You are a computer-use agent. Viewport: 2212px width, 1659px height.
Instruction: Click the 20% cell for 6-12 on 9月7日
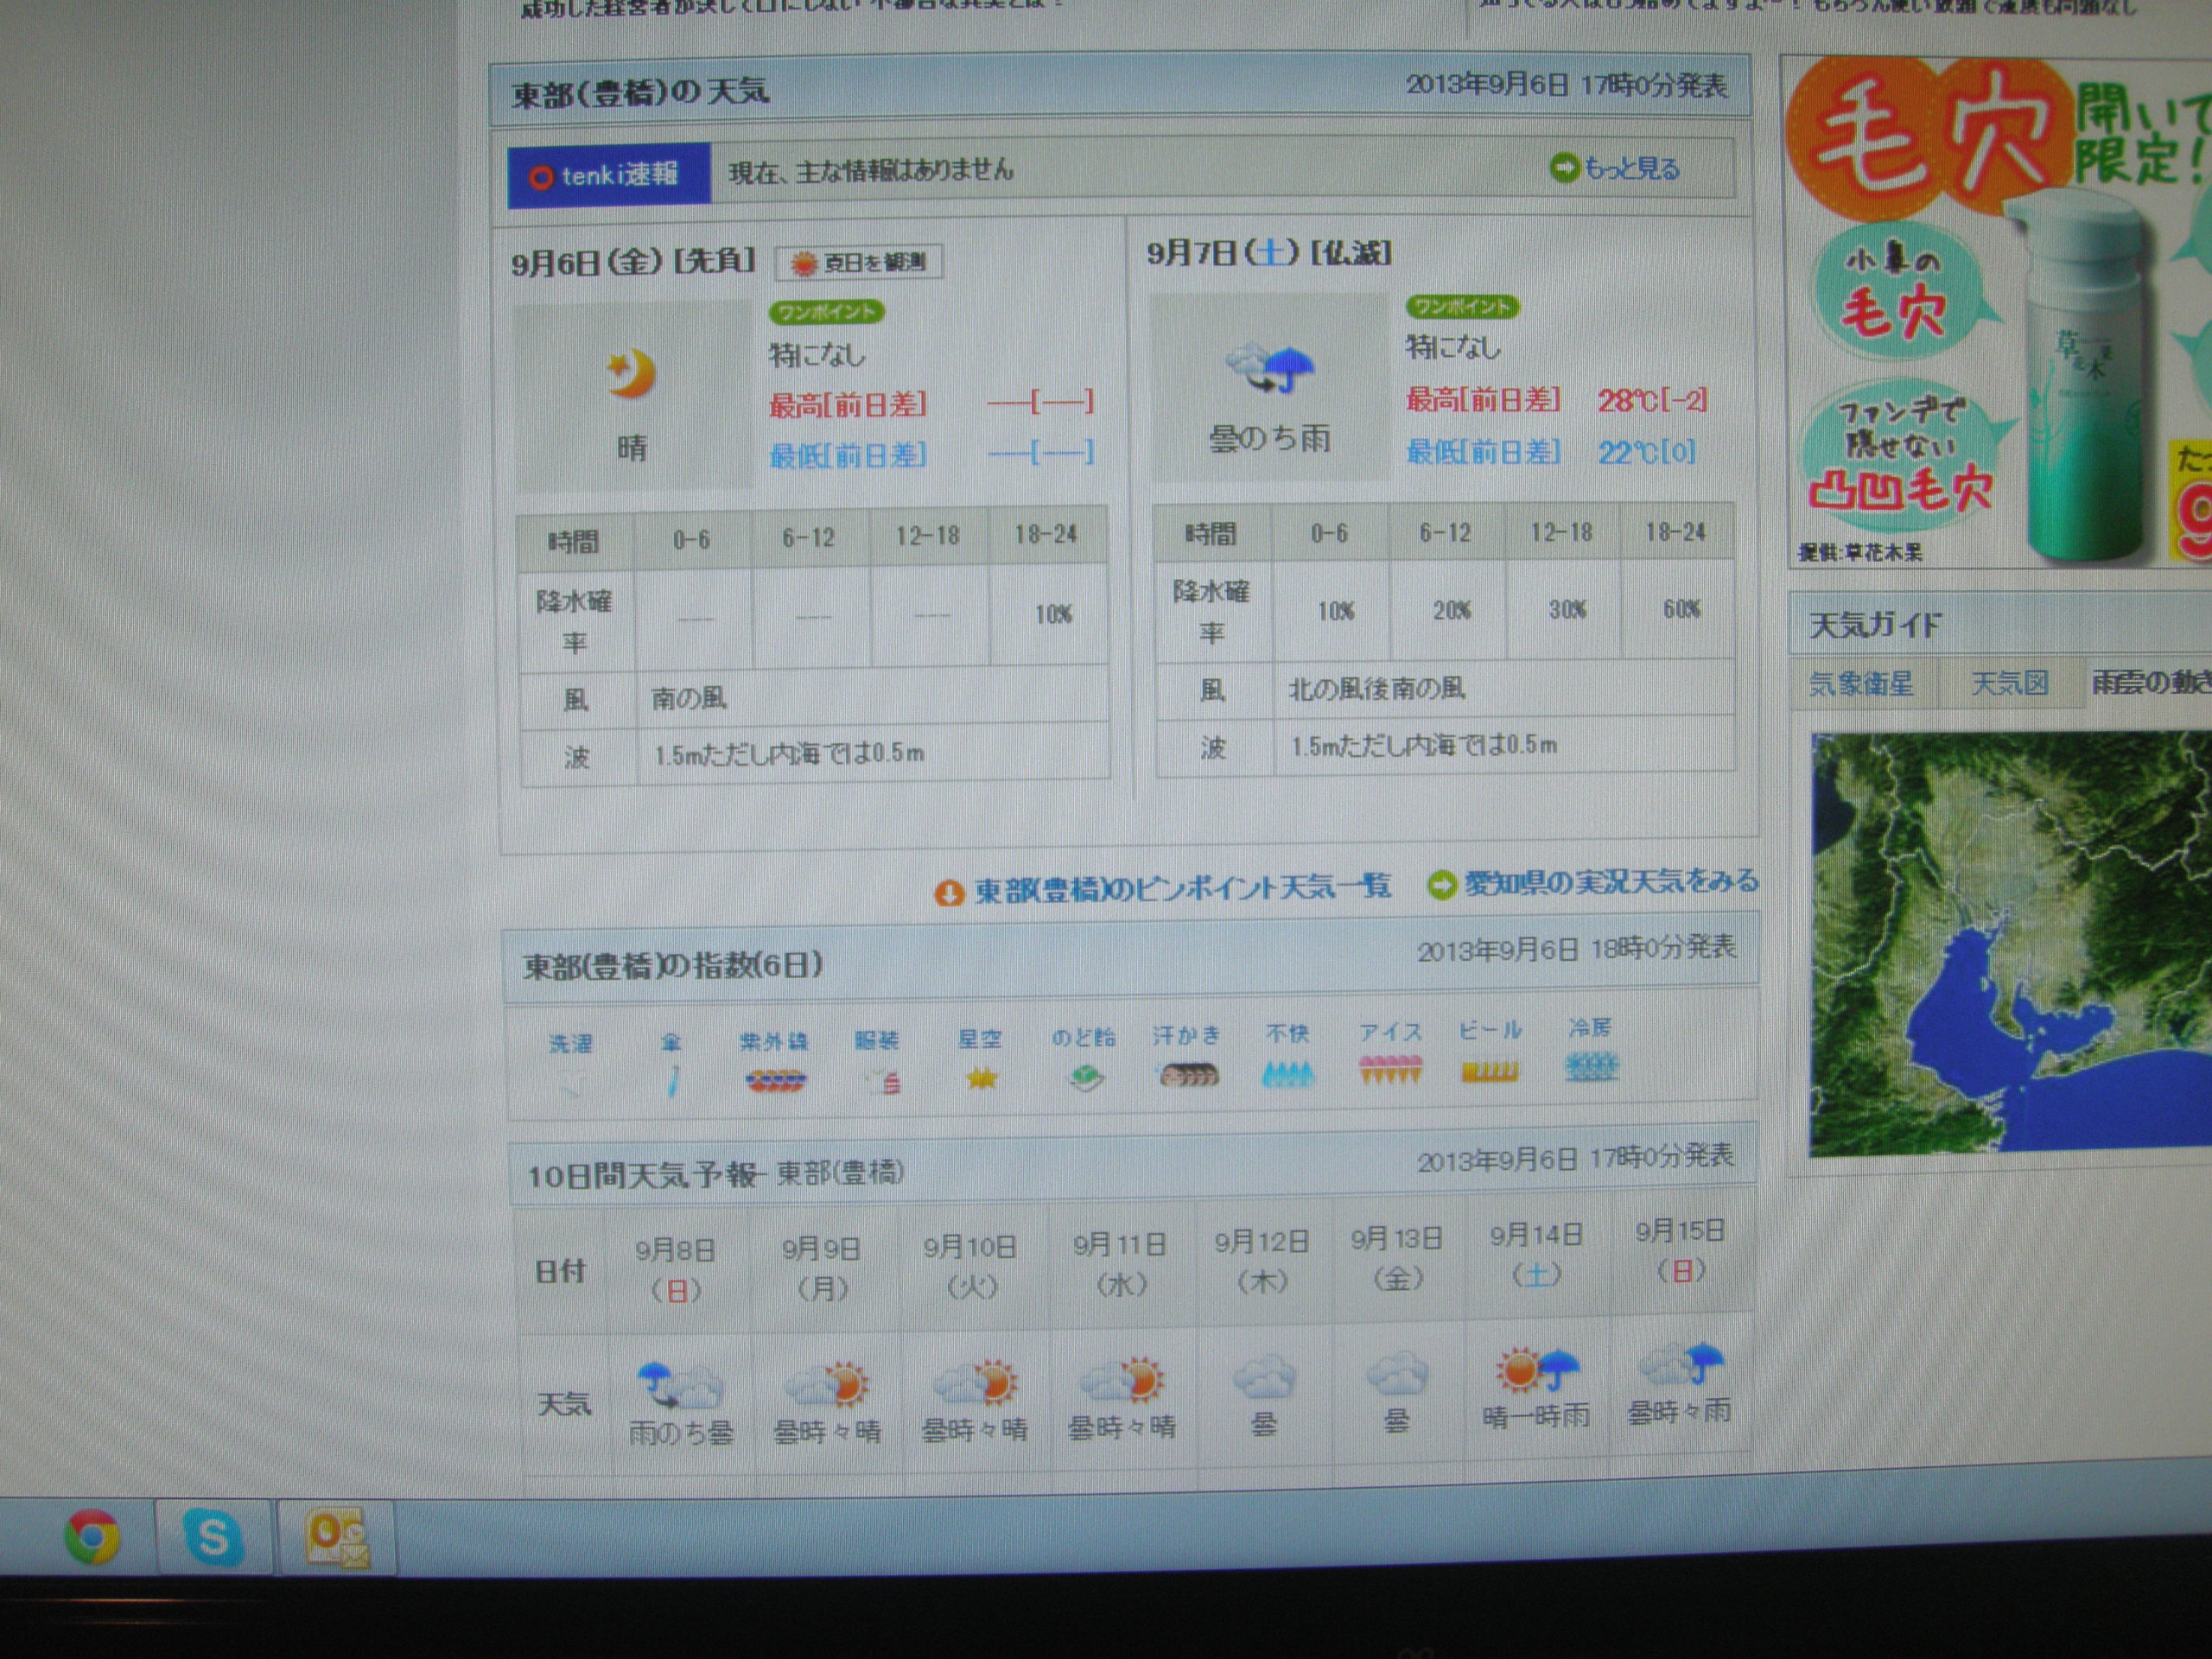click(x=1451, y=610)
